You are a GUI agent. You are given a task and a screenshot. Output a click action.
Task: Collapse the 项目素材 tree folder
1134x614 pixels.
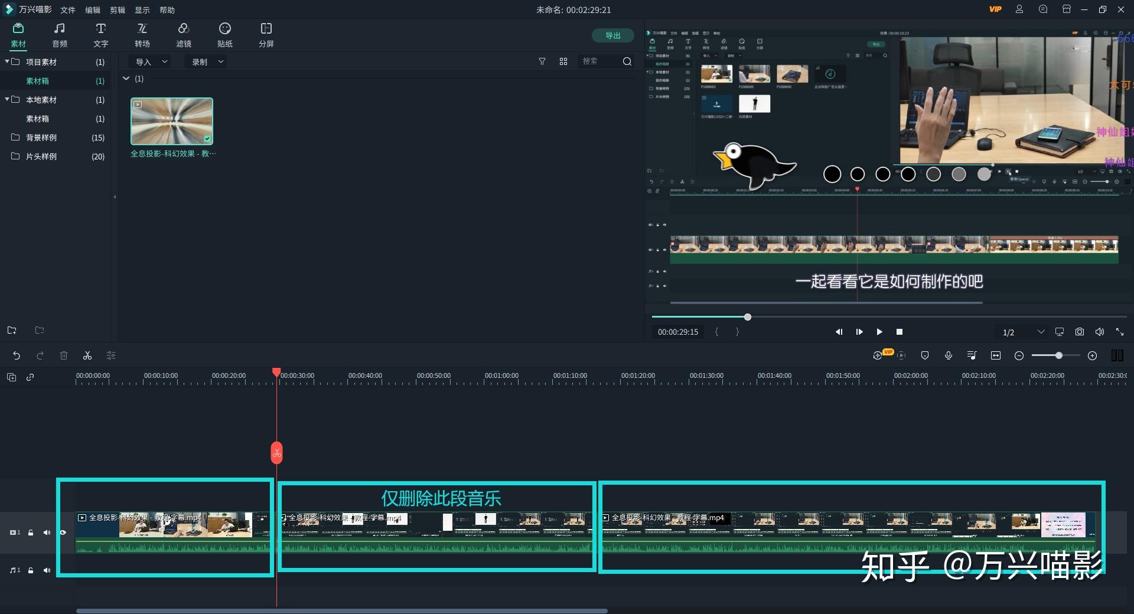click(7, 61)
